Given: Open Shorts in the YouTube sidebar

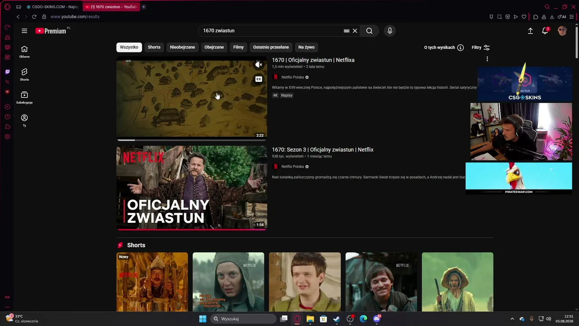Looking at the screenshot, I should [x=24, y=75].
